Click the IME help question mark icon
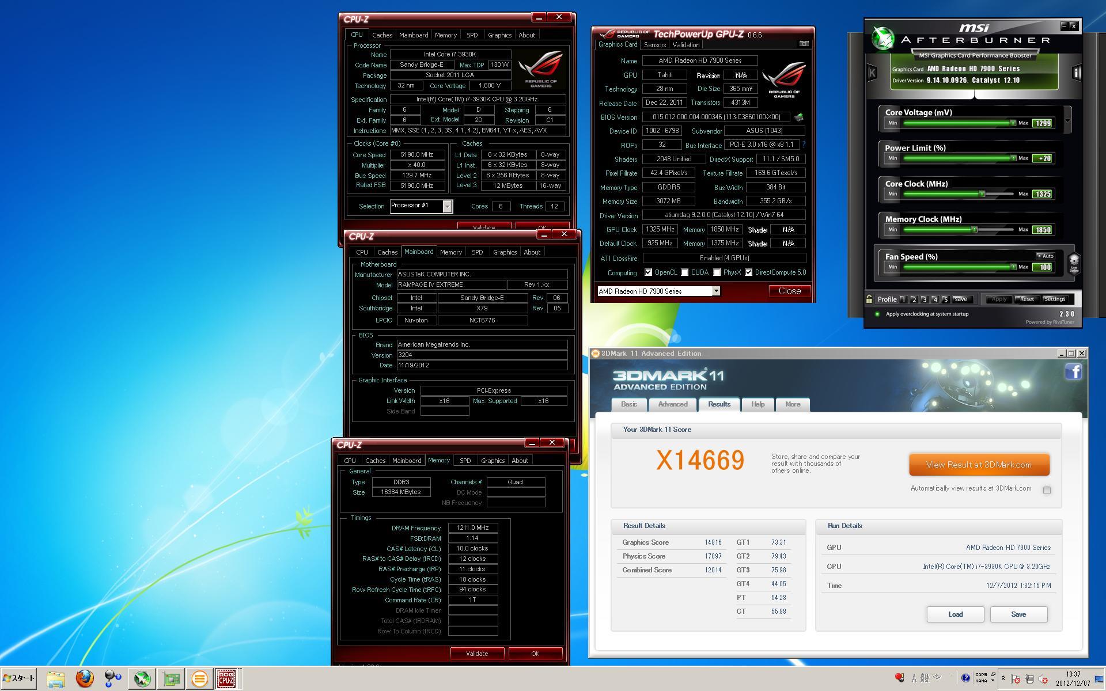The width and height of the screenshot is (1106, 691). tap(965, 678)
